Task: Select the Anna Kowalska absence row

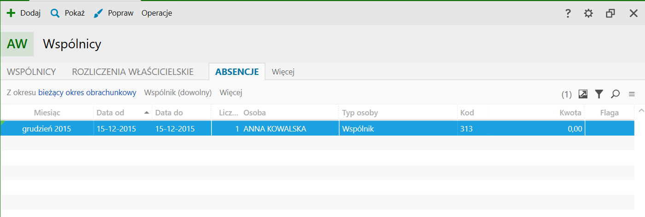Action: [275, 129]
